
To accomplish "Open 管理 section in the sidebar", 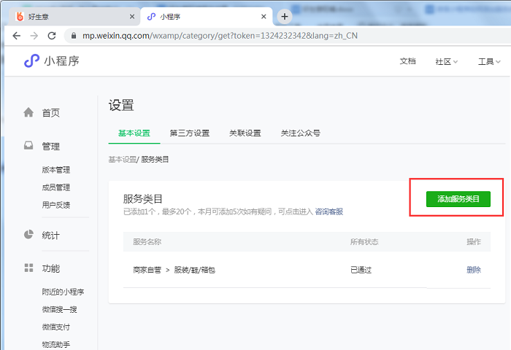I will click(51, 146).
